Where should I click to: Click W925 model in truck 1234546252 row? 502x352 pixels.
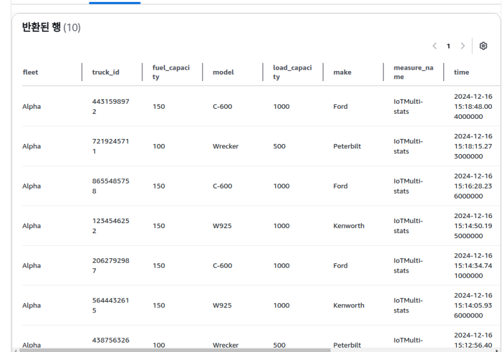tap(222, 226)
